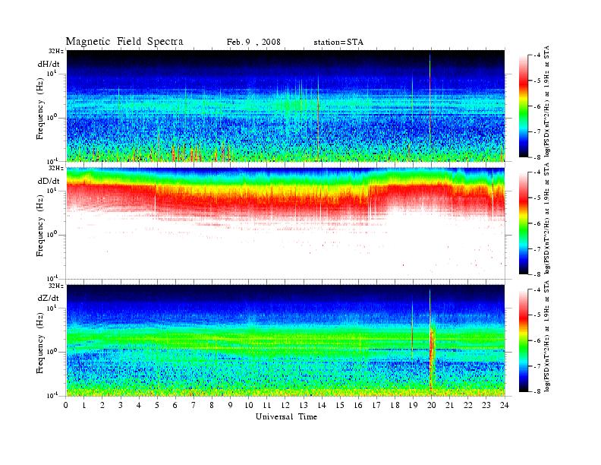Click the -8 tick on the dZ/dt colorbar
601x465 pixels.
537,391
